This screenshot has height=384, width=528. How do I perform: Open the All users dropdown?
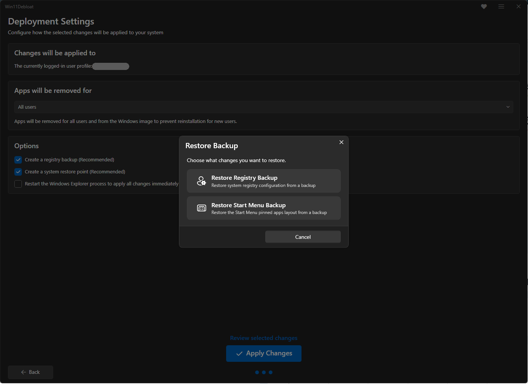pyautogui.click(x=264, y=107)
